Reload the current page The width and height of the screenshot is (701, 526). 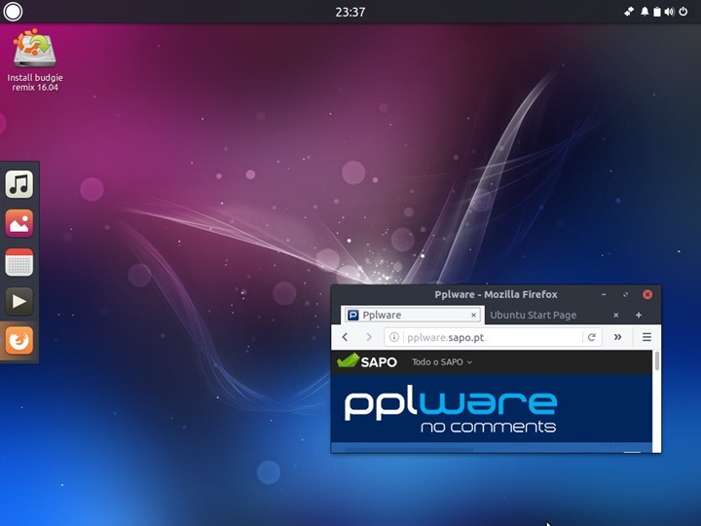pyautogui.click(x=592, y=337)
